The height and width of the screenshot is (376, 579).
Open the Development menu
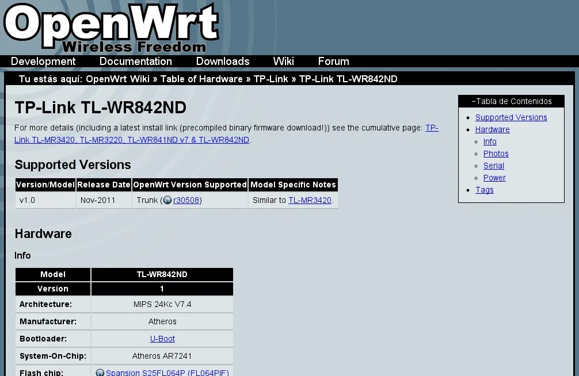(x=43, y=62)
